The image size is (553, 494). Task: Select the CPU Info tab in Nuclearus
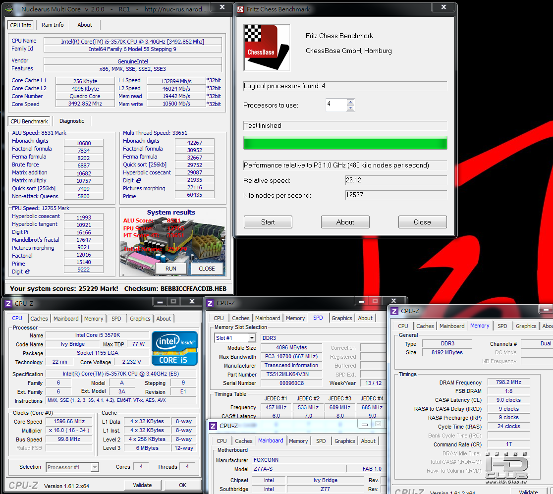click(x=21, y=25)
